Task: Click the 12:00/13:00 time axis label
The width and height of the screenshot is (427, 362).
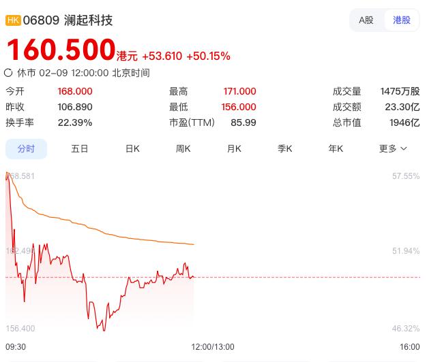Action: coord(212,347)
